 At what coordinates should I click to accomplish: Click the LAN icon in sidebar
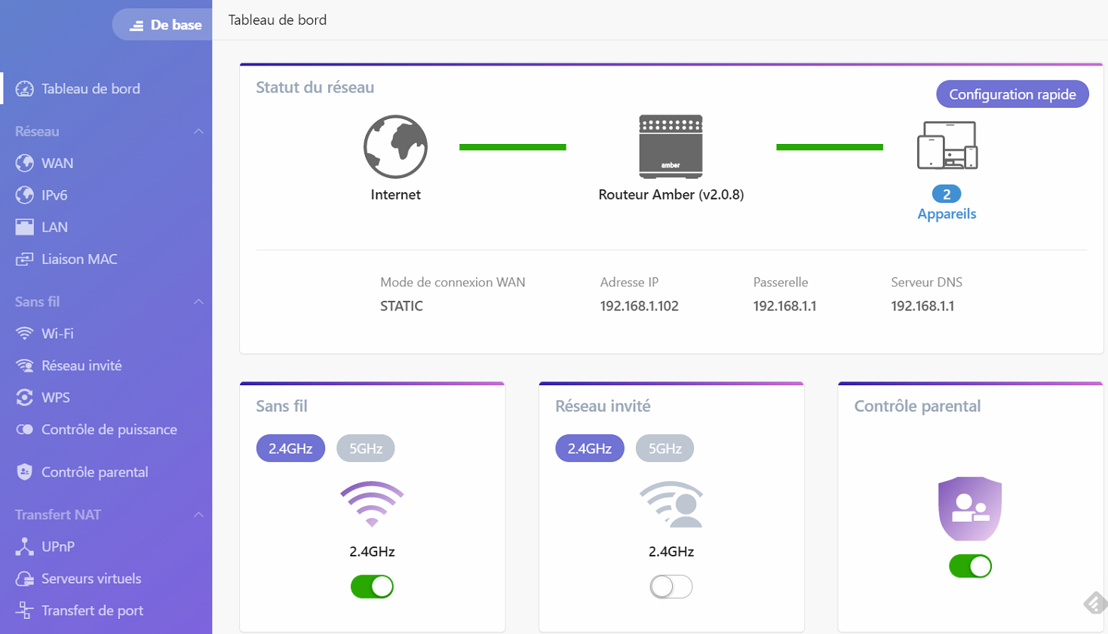click(24, 227)
